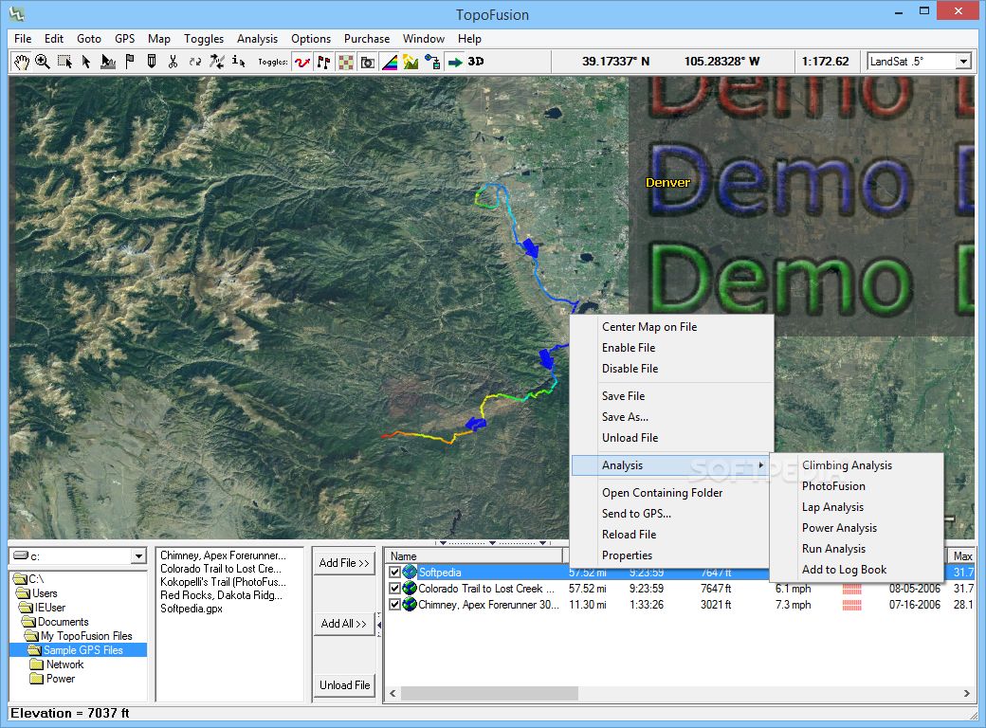
Task: Pick the plain black arrow pointer tool
Action: click(x=86, y=62)
